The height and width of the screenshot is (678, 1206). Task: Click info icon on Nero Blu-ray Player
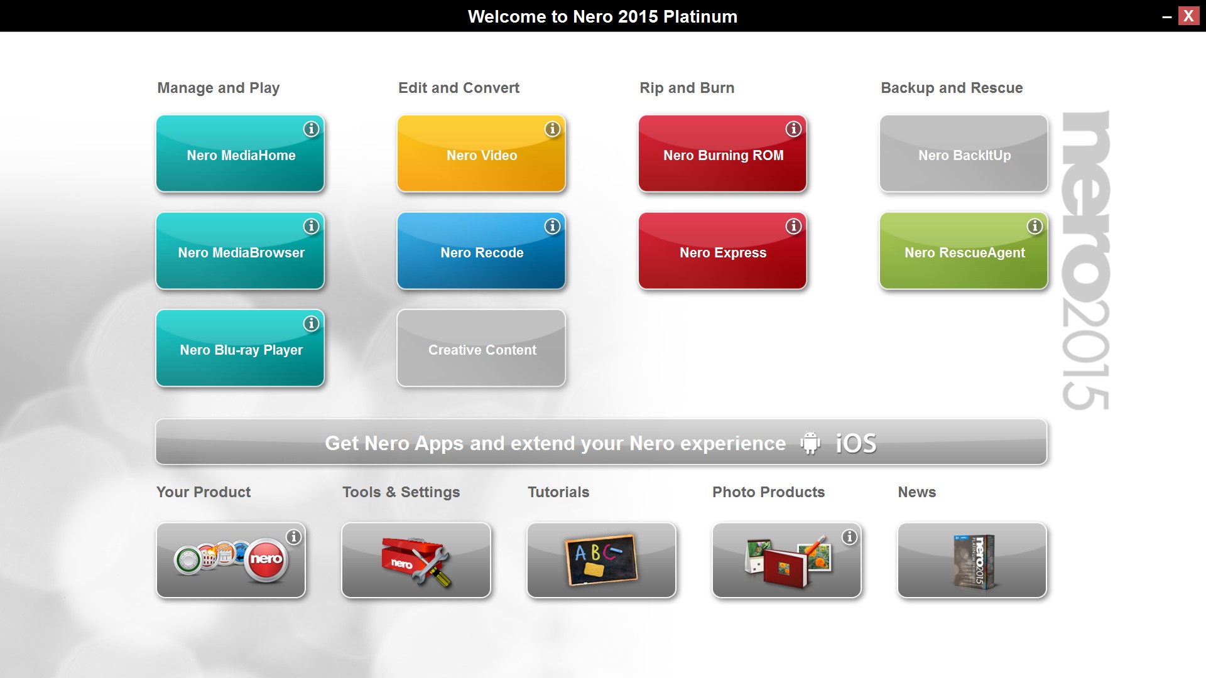[x=311, y=324]
